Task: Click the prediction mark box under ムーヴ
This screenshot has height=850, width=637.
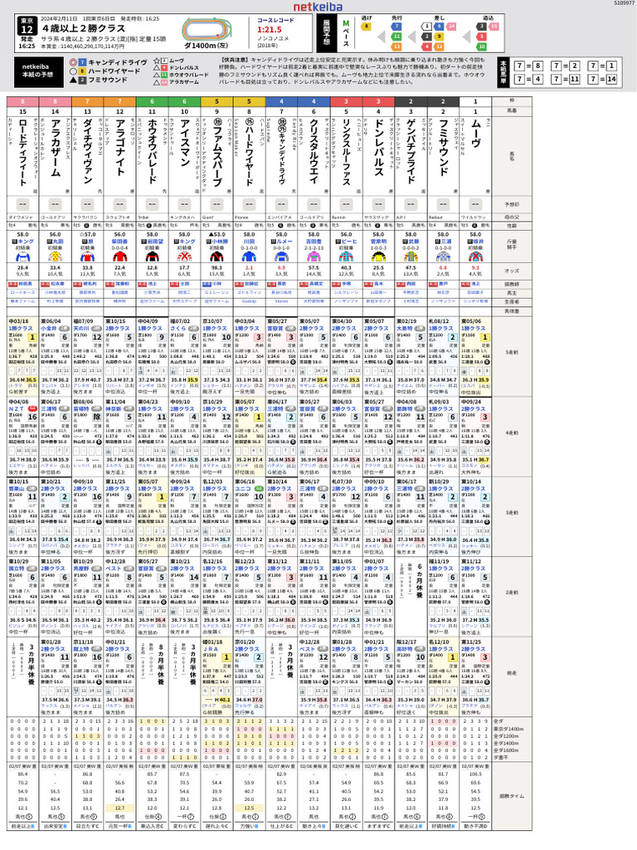Action: click(x=475, y=203)
